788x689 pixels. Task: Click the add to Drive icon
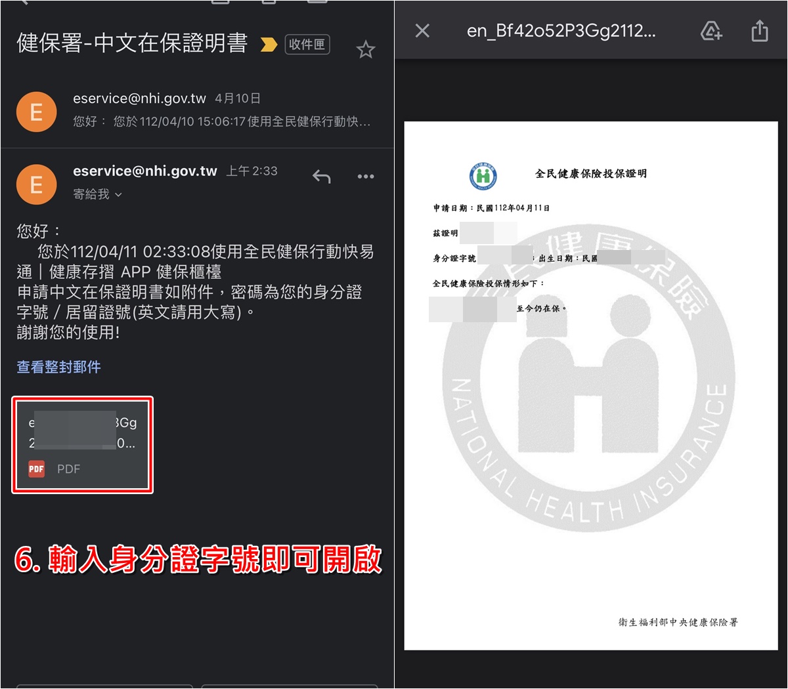(711, 30)
